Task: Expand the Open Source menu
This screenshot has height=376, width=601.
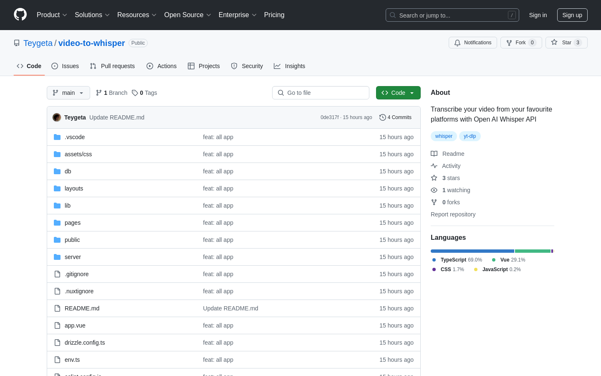Action: [188, 15]
